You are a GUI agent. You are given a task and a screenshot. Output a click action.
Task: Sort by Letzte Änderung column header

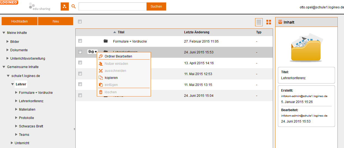[197, 32]
